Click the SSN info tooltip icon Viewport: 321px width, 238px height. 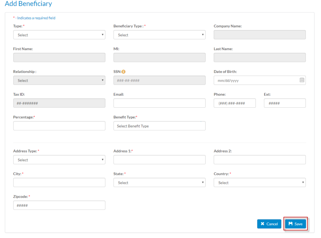click(x=123, y=71)
